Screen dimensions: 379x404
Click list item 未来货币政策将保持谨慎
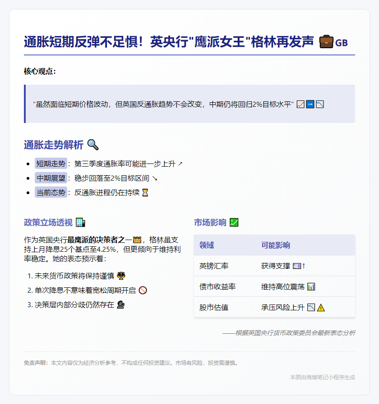74,276
